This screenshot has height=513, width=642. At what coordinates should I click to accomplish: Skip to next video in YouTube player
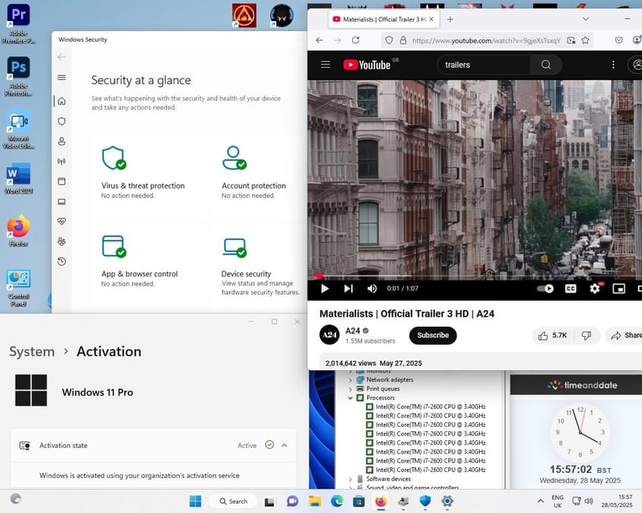coord(349,288)
